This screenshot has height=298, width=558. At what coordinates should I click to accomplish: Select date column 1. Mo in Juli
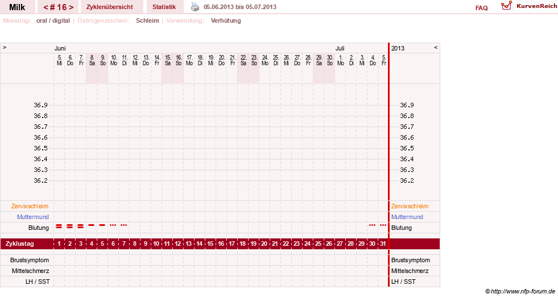tap(341, 60)
